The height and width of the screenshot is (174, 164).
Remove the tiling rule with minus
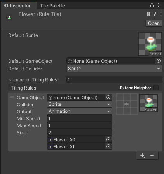(x=152, y=155)
